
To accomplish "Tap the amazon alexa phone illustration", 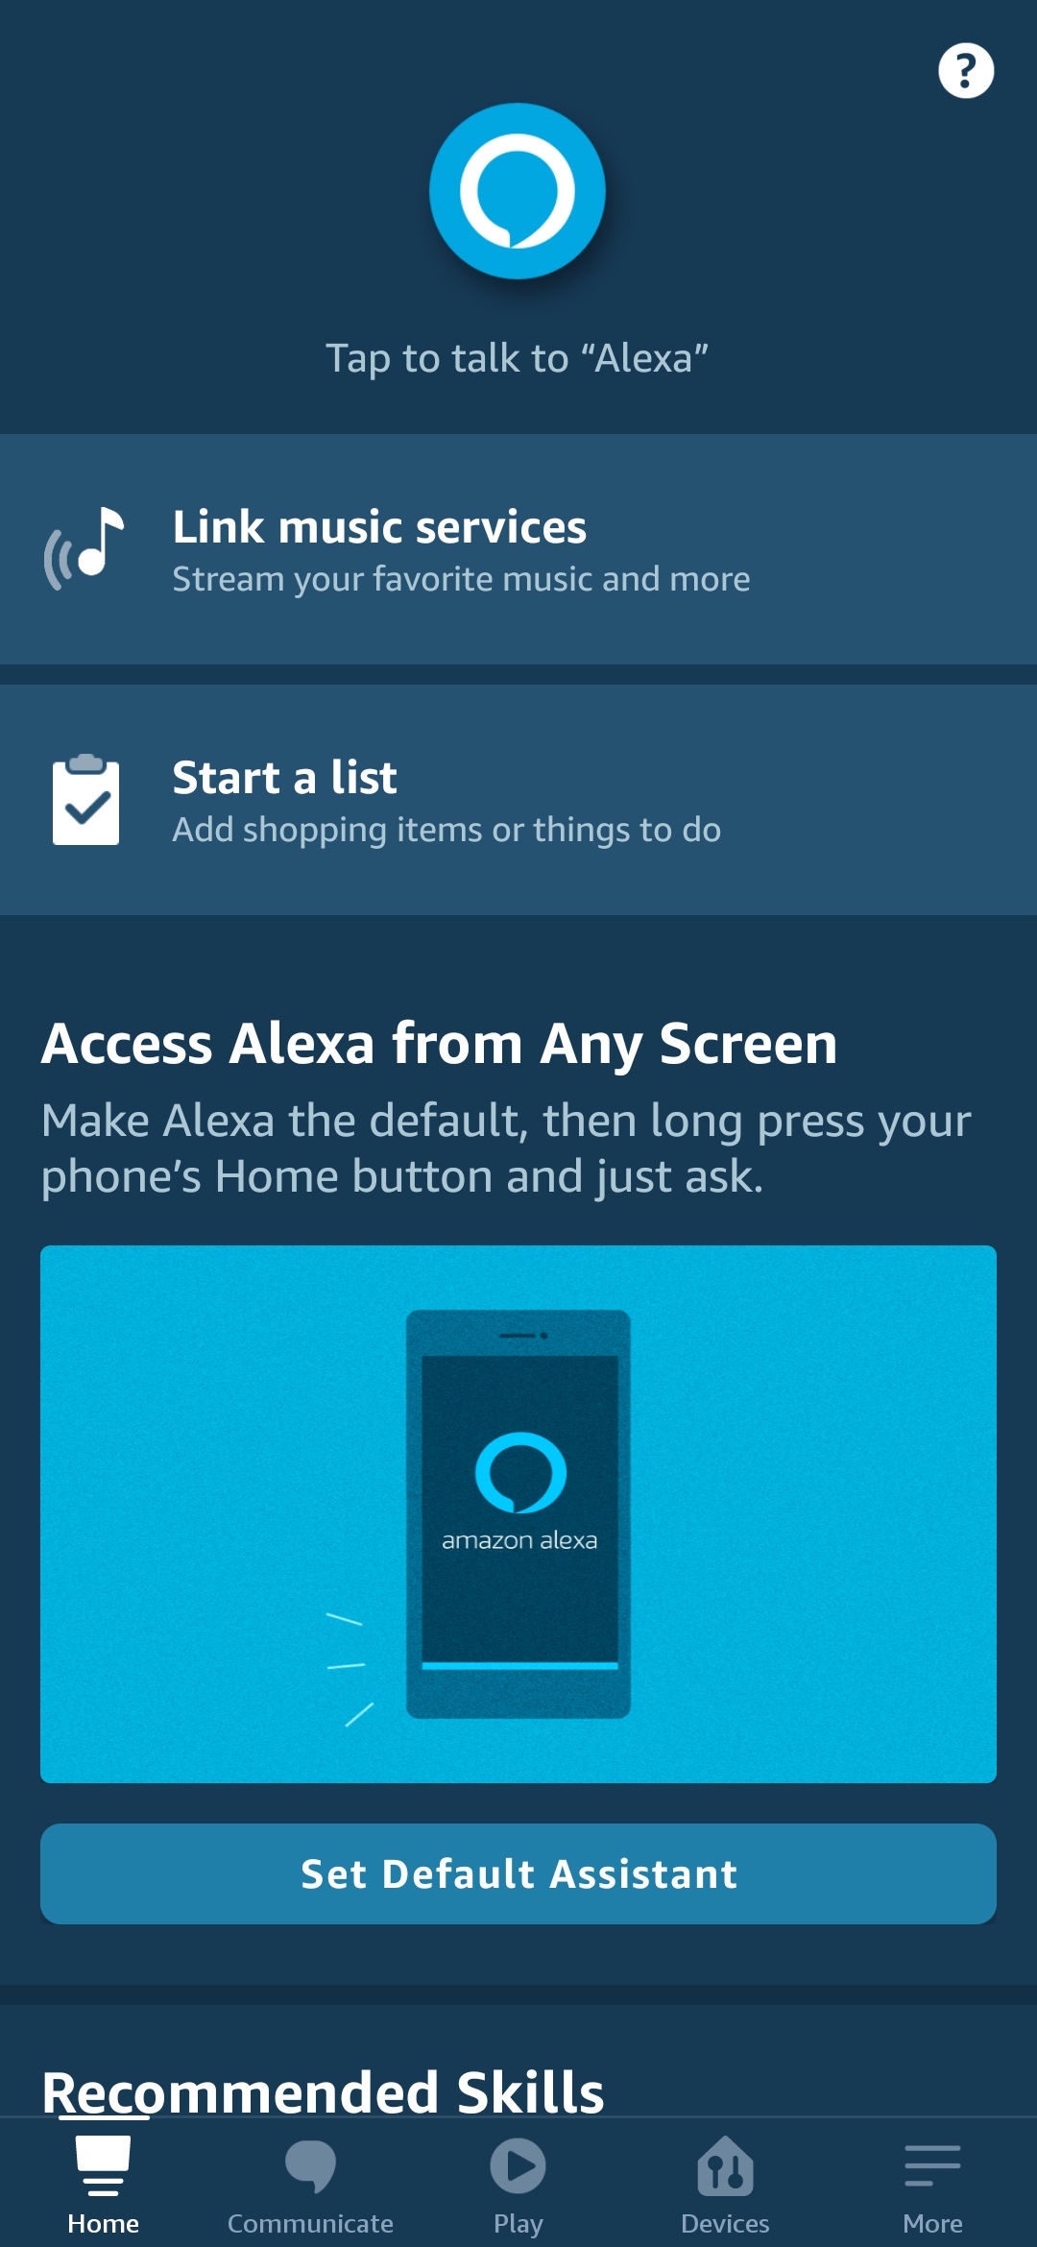I will point(518,1513).
